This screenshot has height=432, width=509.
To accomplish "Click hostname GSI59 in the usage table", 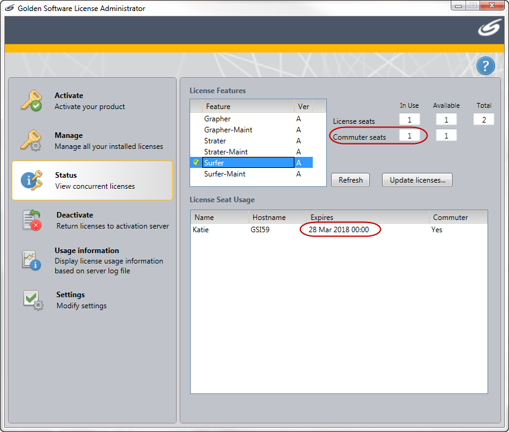I will [x=259, y=230].
